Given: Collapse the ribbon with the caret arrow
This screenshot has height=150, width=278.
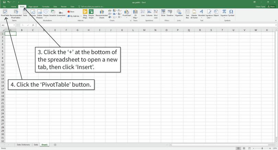Looking at the screenshot, I should click(x=276, y=21).
